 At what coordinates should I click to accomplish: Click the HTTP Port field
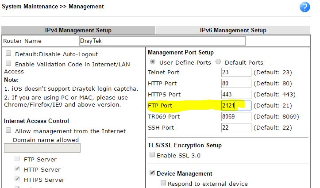(236, 83)
